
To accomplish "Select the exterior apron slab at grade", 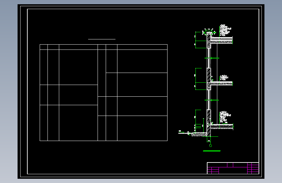I will [x=199, y=134].
